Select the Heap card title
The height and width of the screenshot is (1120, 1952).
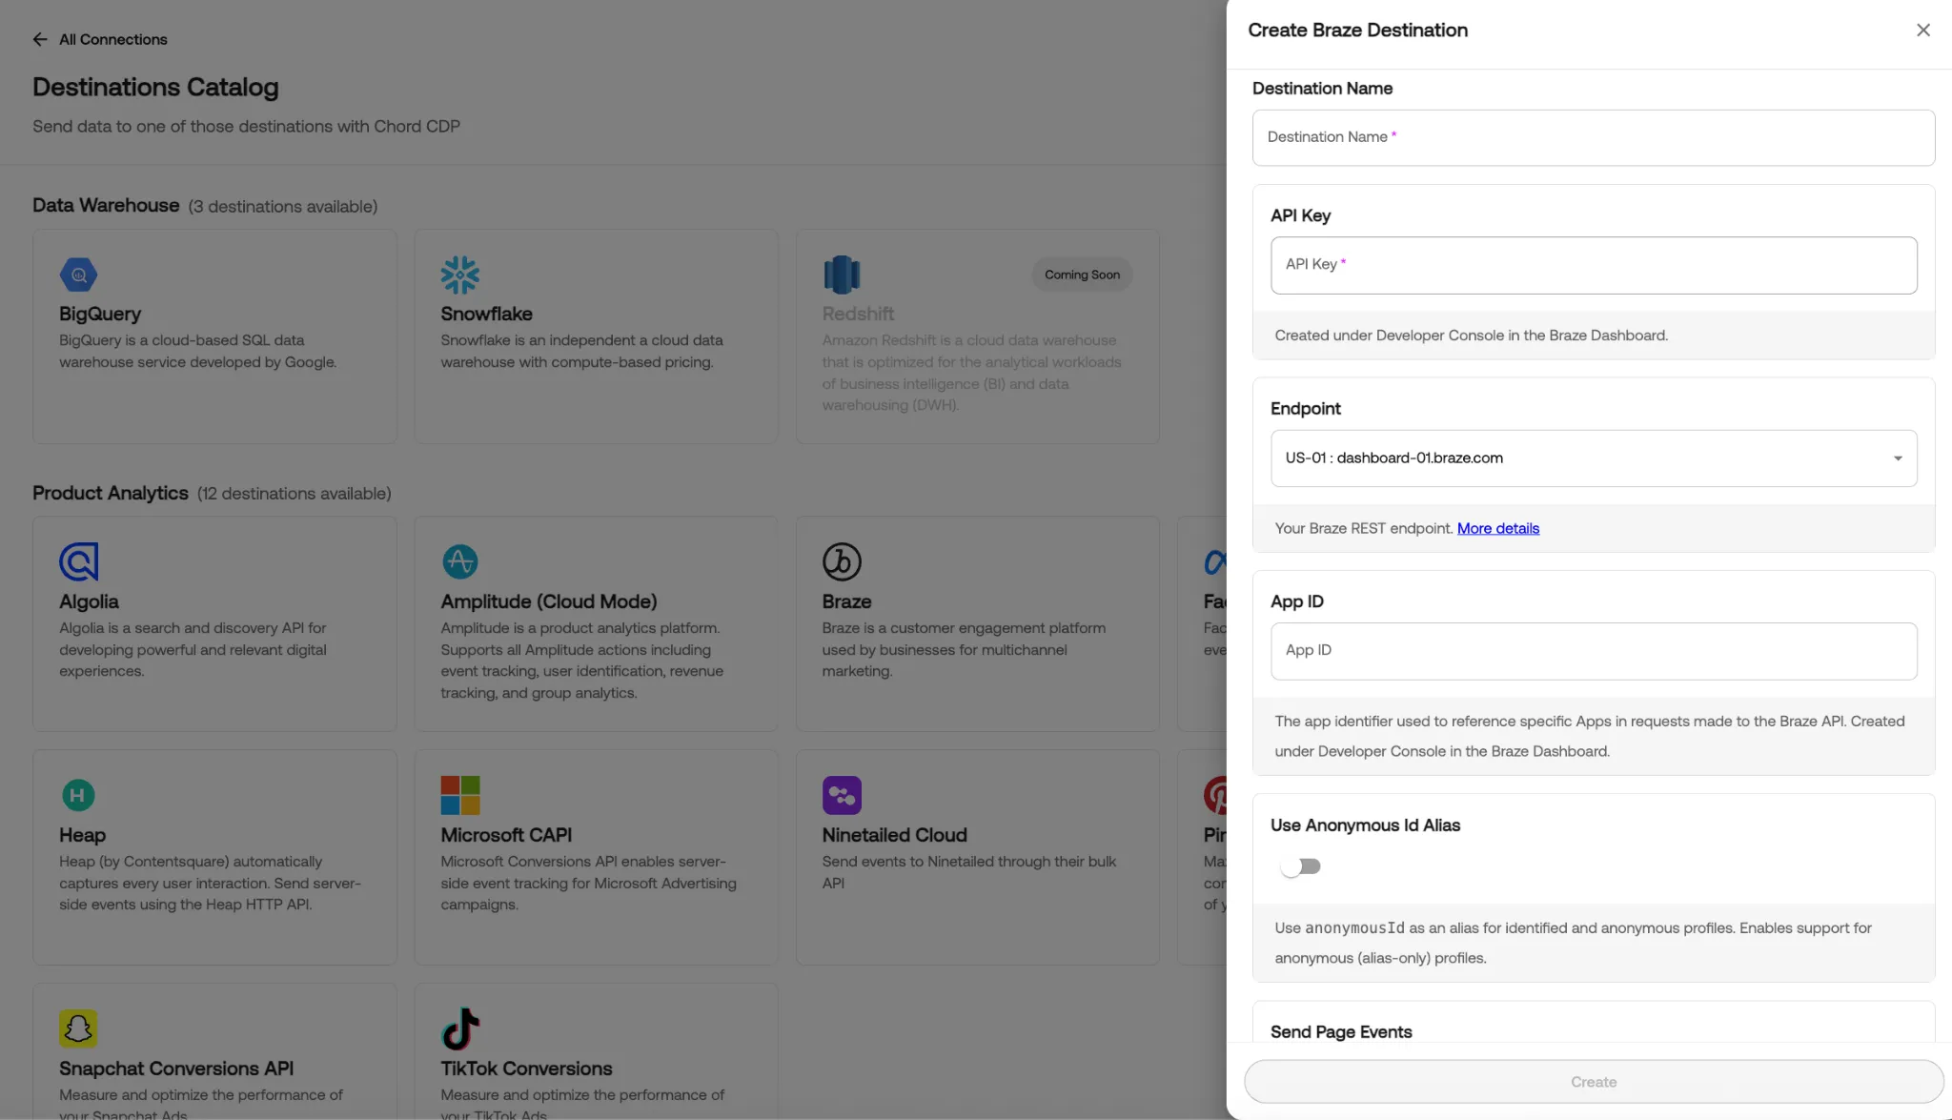tap(82, 835)
